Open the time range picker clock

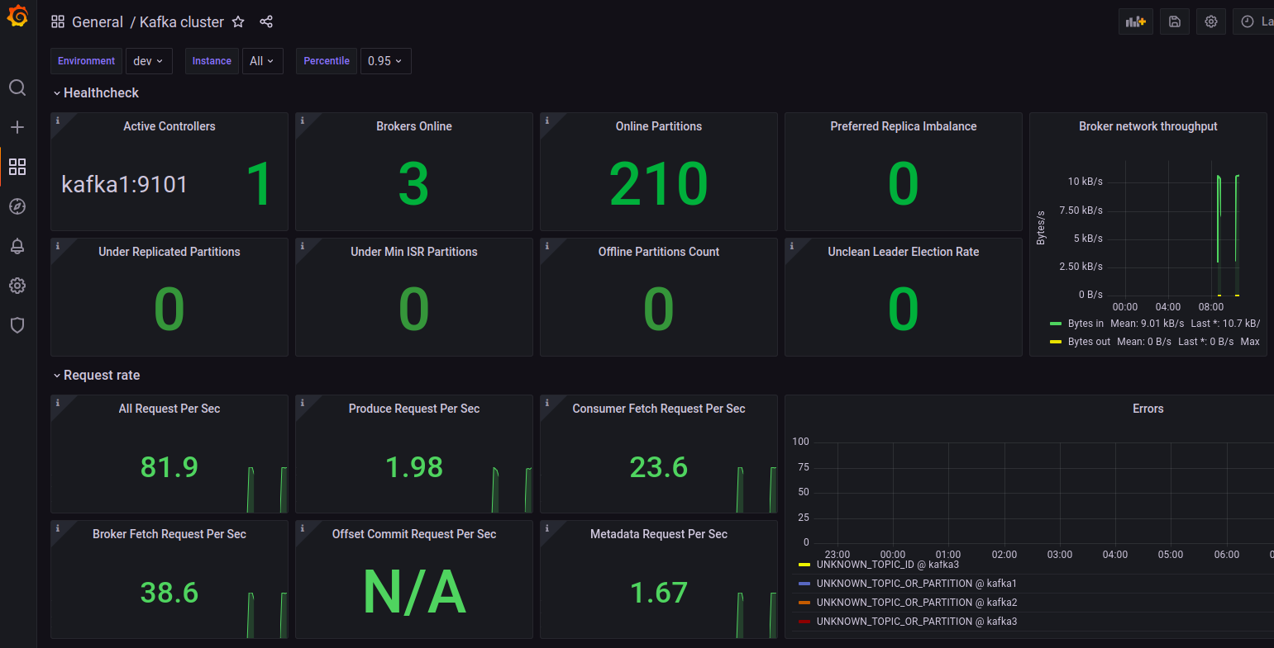(1253, 22)
